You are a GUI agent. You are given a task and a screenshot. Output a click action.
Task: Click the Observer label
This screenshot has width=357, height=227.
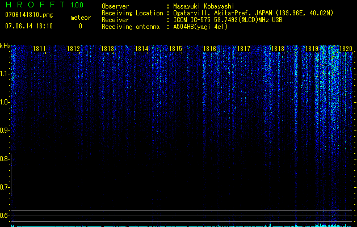(115, 6)
